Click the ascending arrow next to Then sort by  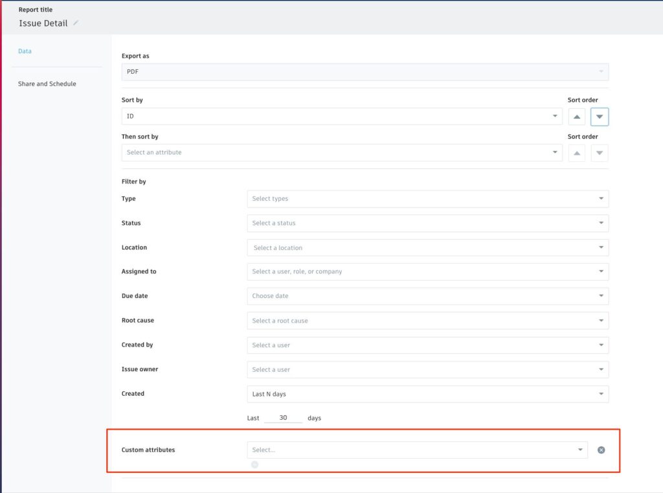[x=576, y=152]
